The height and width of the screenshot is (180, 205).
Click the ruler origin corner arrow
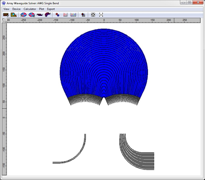(x=4, y=21)
